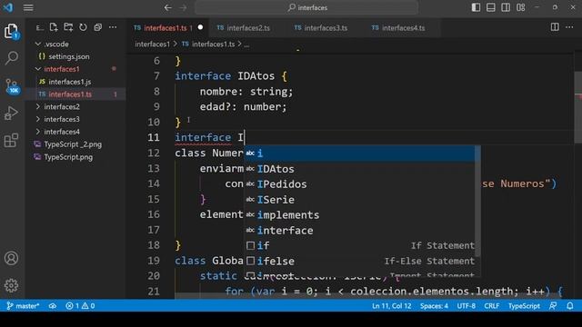The width and height of the screenshot is (582, 327).
Task: Split the editor to the right
Action: pyautogui.click(x=555, y=27)
